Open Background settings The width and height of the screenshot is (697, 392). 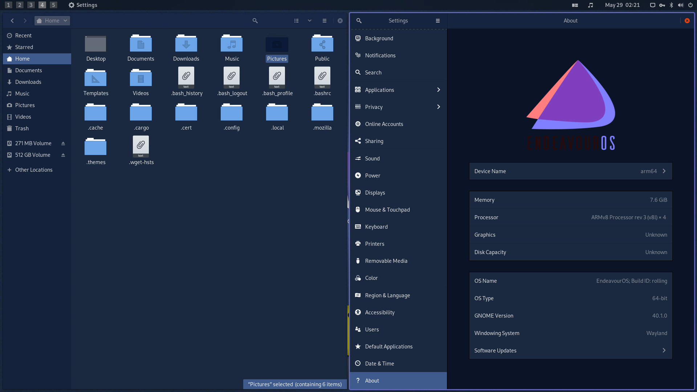pyautogui.click(x=398, y=38)
